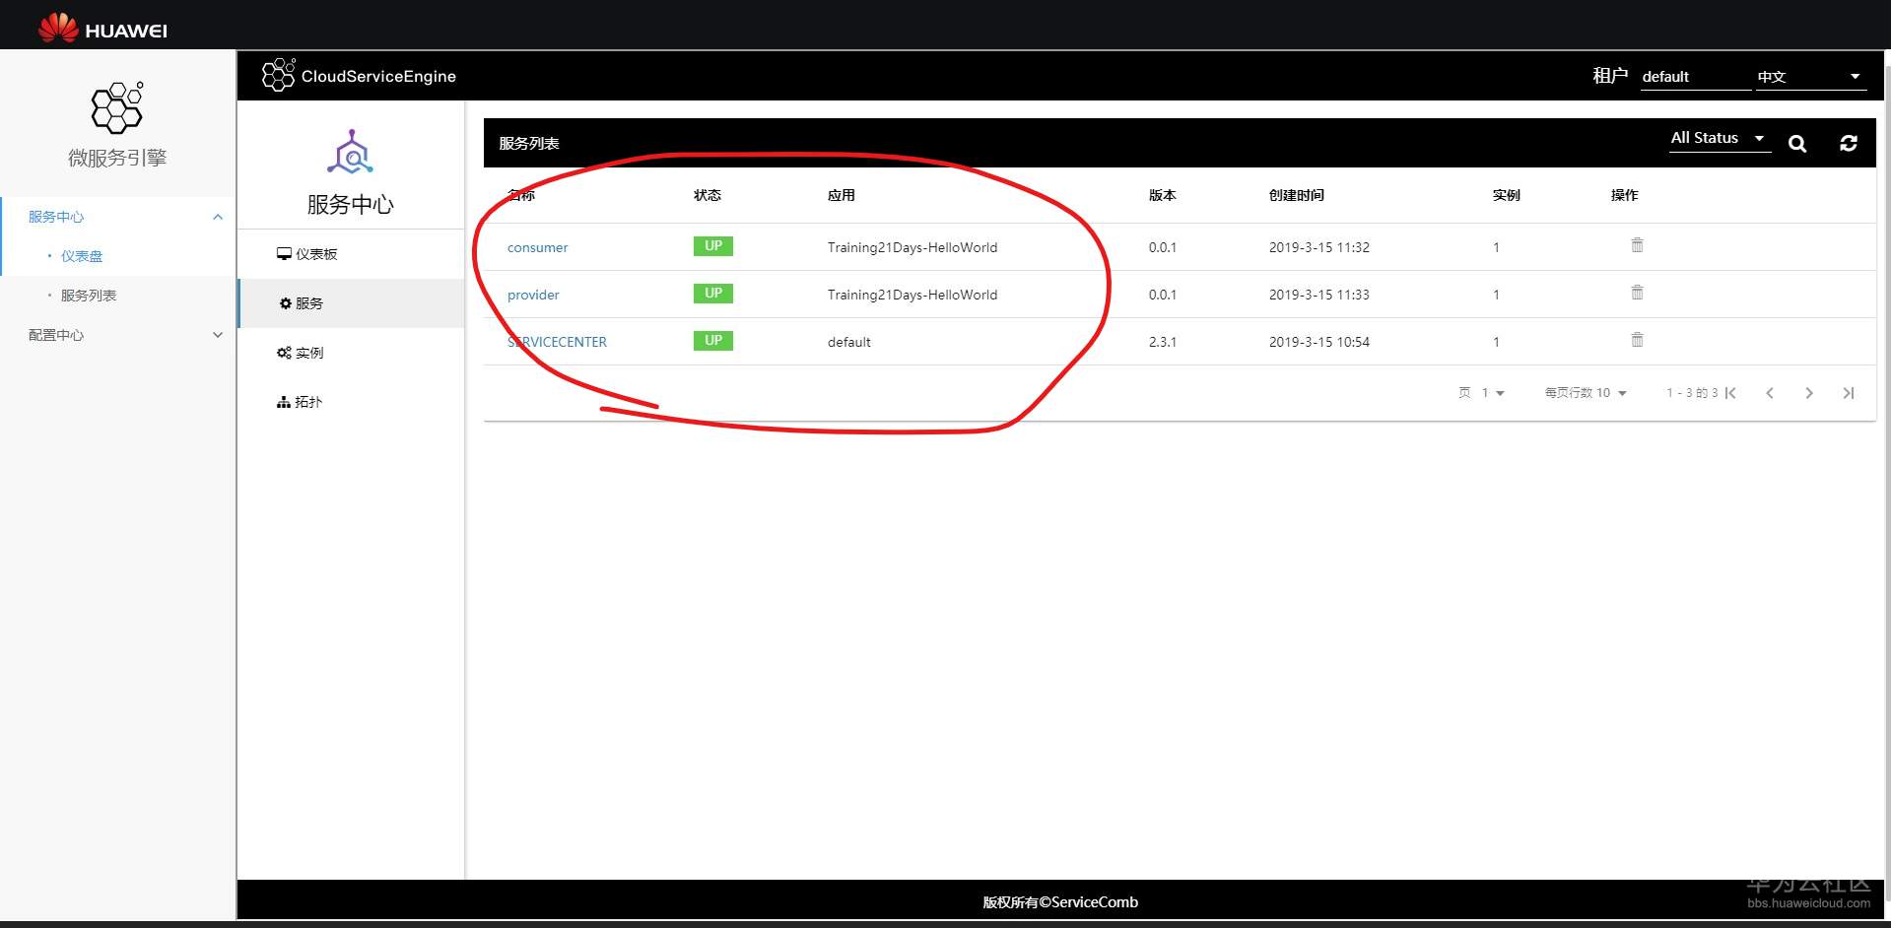Open the 拓扑 menu item
Viewport: 1891px width, 928px height.
coord(351,402)
